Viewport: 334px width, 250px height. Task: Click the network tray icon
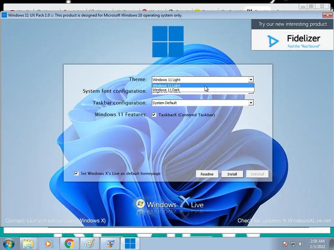pos(293,244)
